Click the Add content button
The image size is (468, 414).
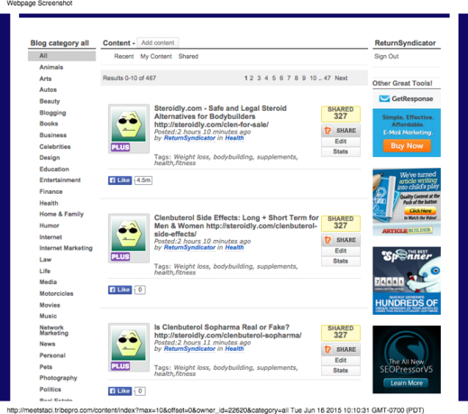158,42
